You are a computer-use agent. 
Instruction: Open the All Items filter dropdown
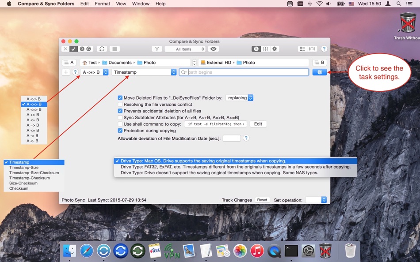tap(185, 49)
